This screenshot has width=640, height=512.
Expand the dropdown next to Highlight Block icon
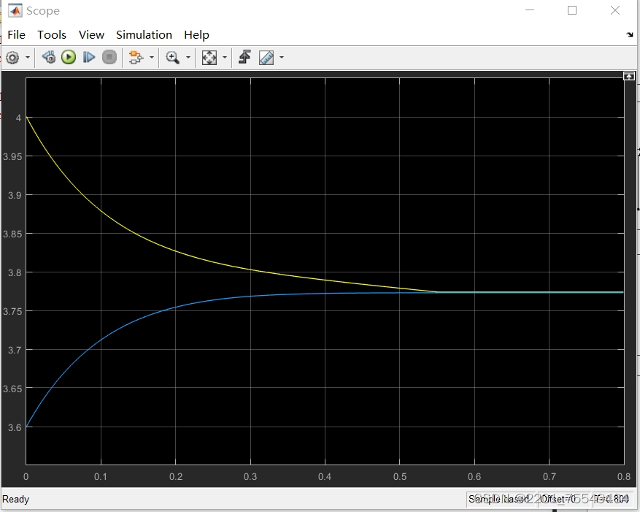click(x=152, y=58)
